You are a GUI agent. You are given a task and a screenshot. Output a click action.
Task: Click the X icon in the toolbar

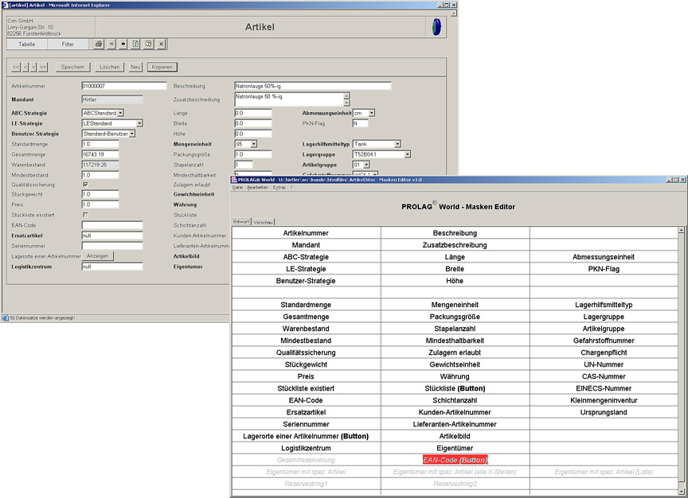161,45
